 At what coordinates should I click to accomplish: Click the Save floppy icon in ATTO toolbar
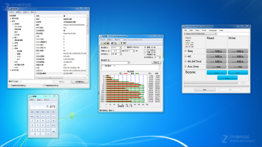point(108,43)
